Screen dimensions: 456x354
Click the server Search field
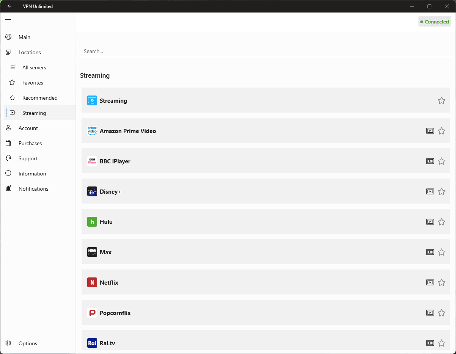point(266,51)
